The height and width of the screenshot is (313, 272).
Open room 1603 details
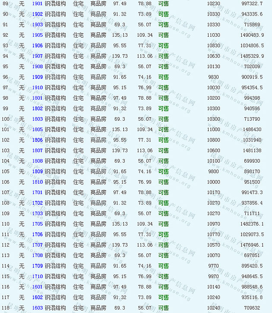click(38, 308)
